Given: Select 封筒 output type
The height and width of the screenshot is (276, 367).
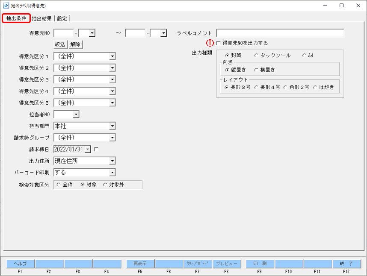Looking at the screenshot, I should pos(233,56).
